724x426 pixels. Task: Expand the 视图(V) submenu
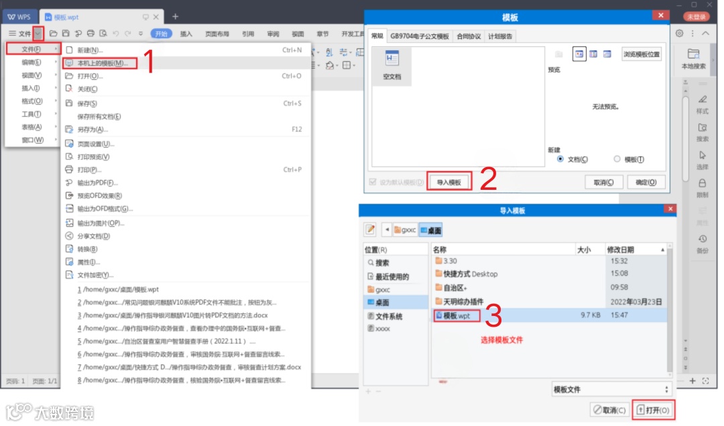pos(33,75)
